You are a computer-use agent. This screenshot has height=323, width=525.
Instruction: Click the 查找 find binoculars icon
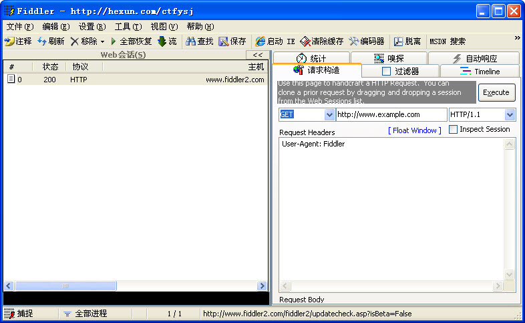coord(190,41)
